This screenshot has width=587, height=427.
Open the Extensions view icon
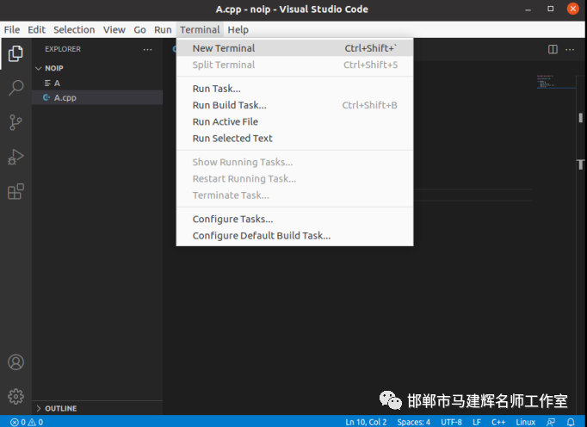pyautogui.click(x=15, y=191)
